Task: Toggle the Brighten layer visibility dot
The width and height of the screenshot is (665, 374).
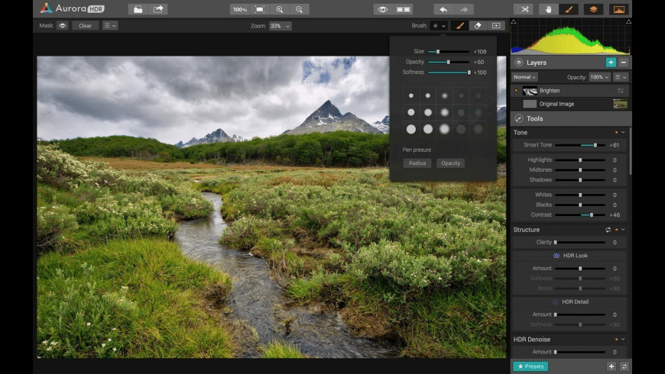Action: [516, 91]
